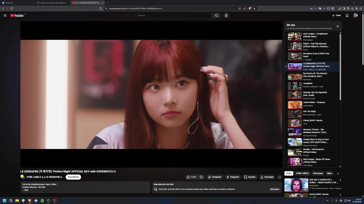Select Clarity (BUNT. Remix) by Zedd in mix

click(x=312, y=123)
